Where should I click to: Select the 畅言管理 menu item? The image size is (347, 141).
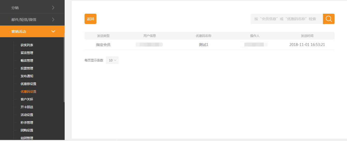27,61
